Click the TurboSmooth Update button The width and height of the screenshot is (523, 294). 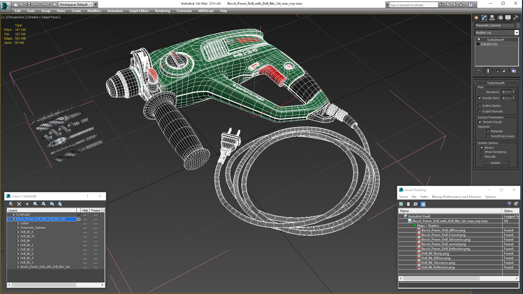point(495,163)
